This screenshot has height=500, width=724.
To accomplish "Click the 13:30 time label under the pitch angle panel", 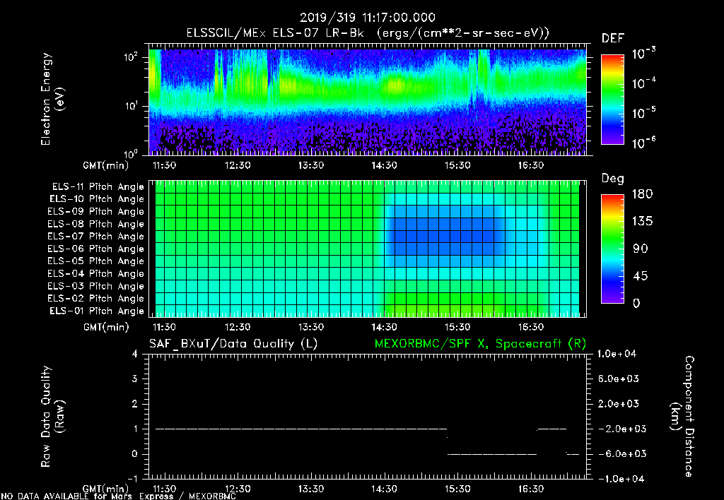I will [x=311, y=327].
